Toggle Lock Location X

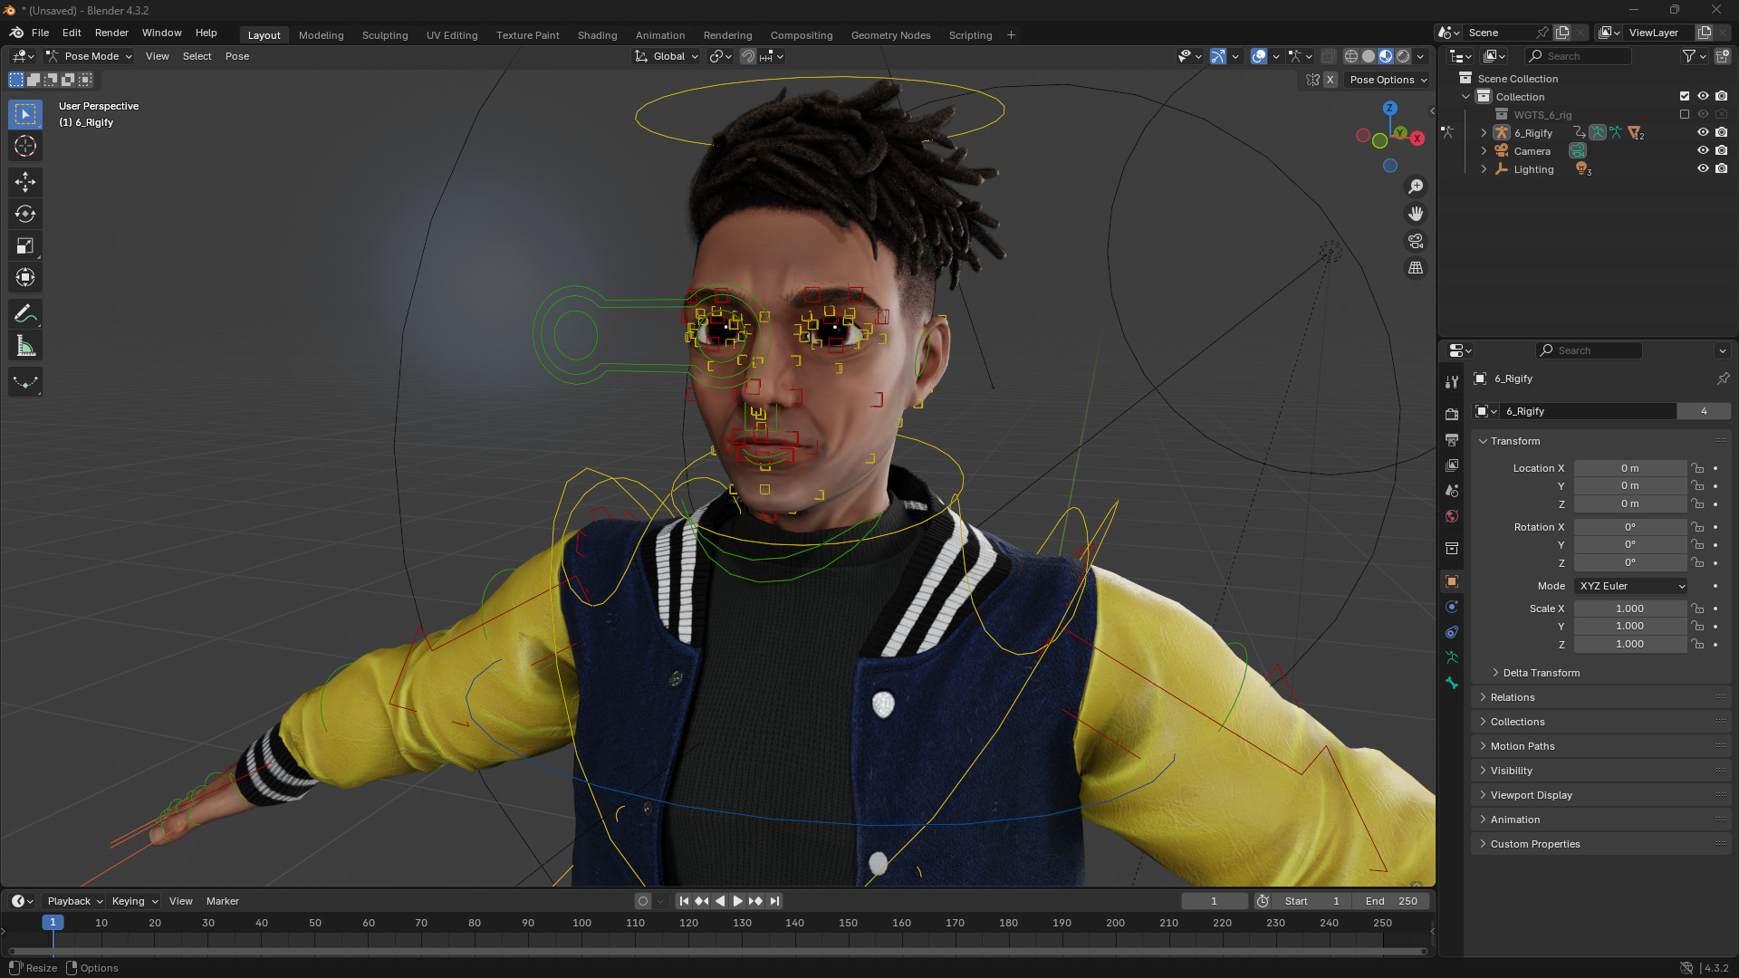click(x=1697, y=468)
